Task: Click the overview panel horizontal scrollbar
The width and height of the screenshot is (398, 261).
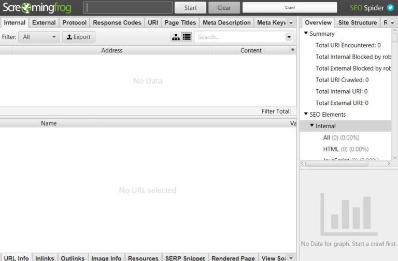Action: [x=336, y=163]
